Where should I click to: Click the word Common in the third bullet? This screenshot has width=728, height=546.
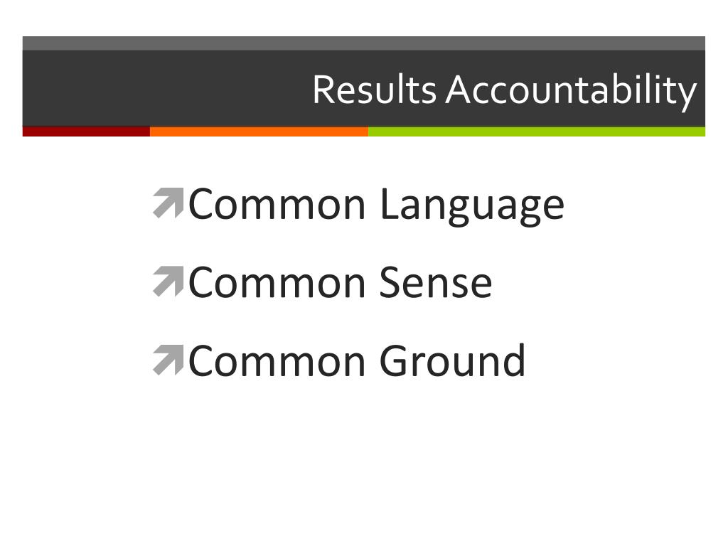tap(277, 361)
